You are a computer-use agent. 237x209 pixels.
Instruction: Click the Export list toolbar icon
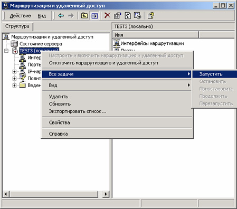click(137, 16)
